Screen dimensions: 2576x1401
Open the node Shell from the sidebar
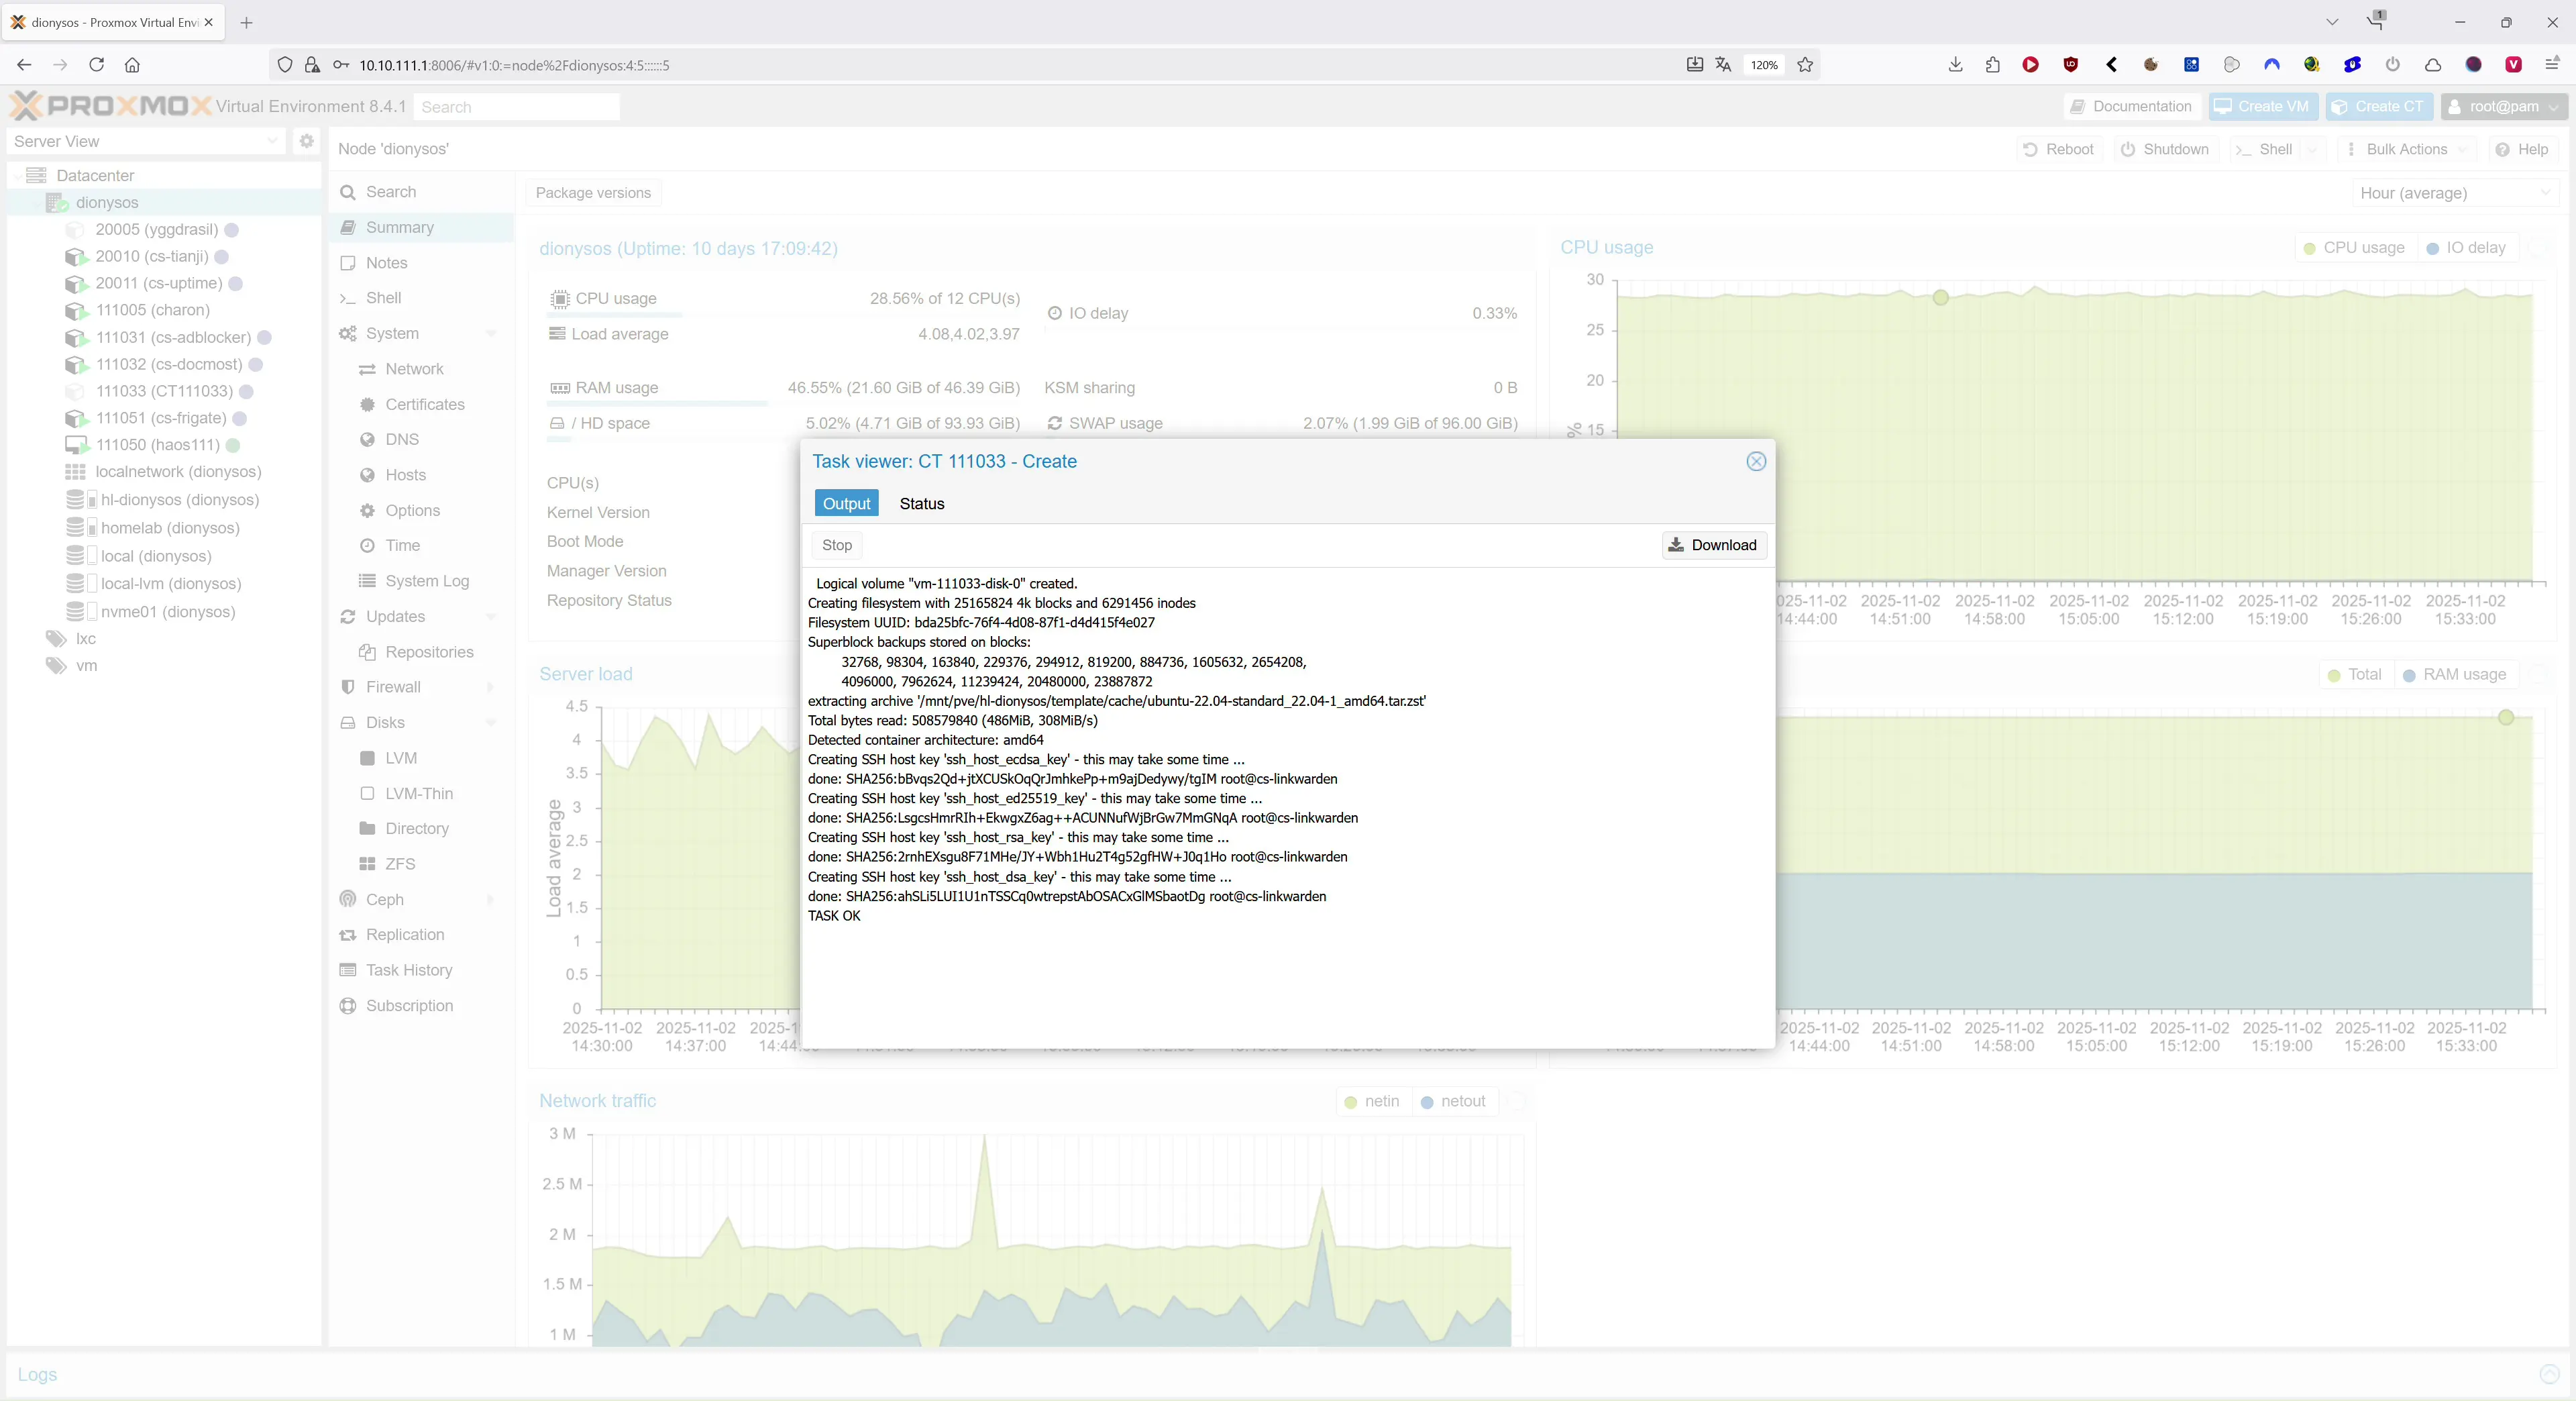pos(384,297)
